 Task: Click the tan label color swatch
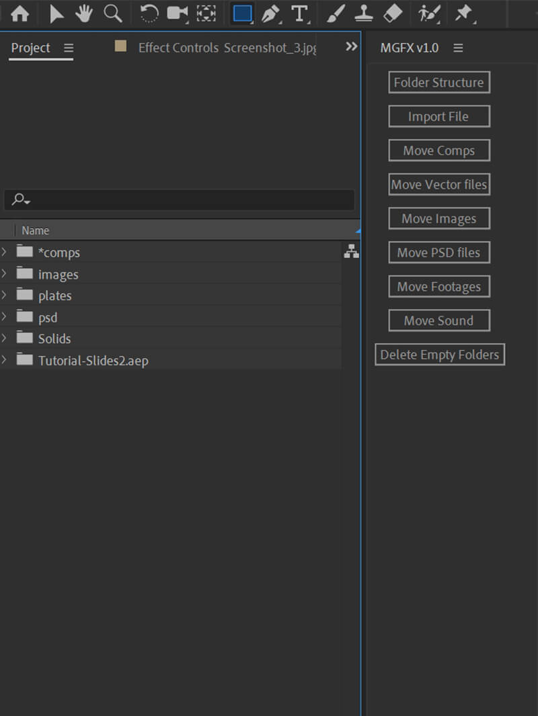120,46
